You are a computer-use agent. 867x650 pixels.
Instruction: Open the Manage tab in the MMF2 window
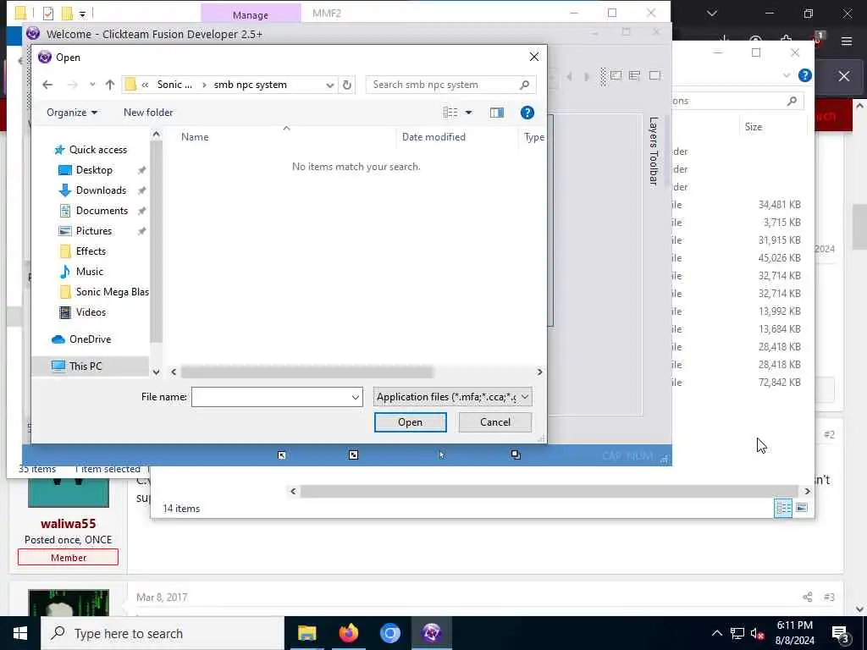[251, 14]
